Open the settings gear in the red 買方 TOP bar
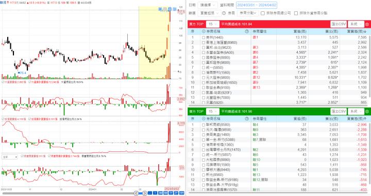The width and height of the screenshot is (371, 196). point(367,24)
